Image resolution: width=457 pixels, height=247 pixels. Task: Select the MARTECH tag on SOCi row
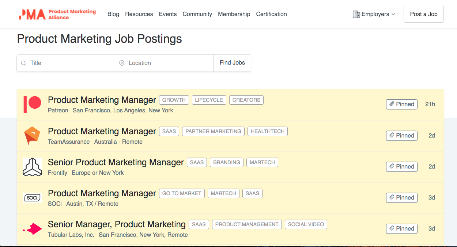tap(223, 193)
